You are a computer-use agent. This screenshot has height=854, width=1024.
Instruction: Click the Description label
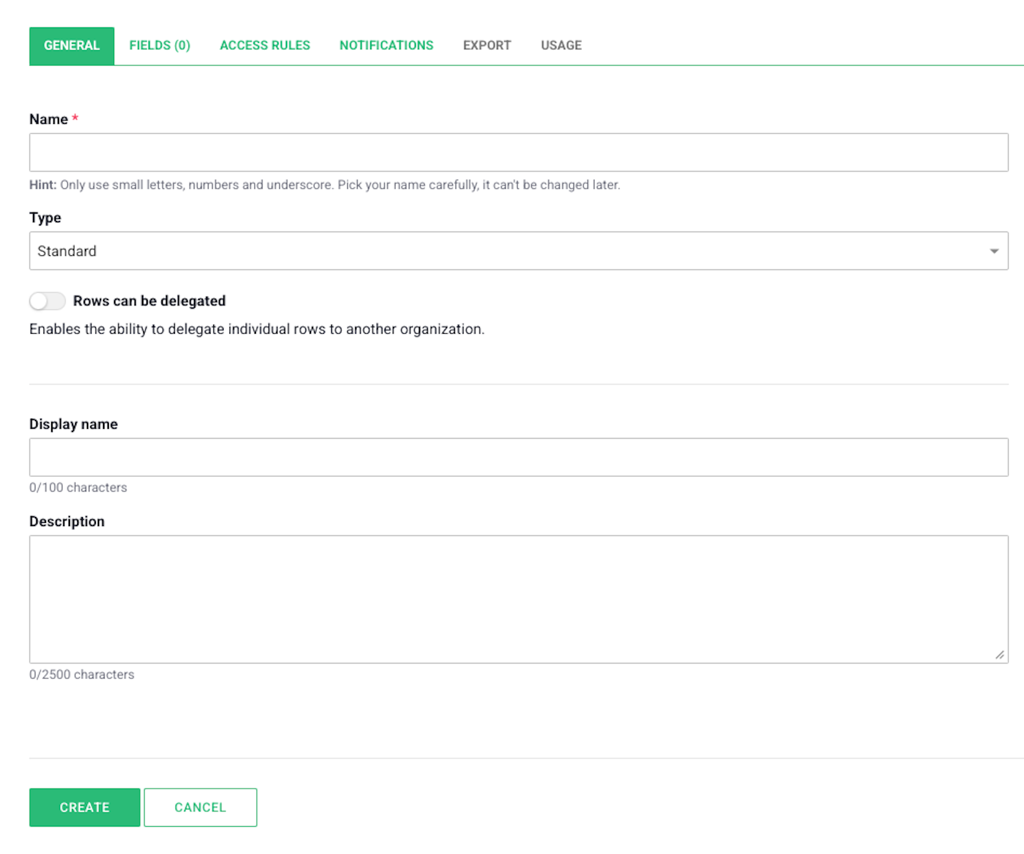(x=67, y=522)
